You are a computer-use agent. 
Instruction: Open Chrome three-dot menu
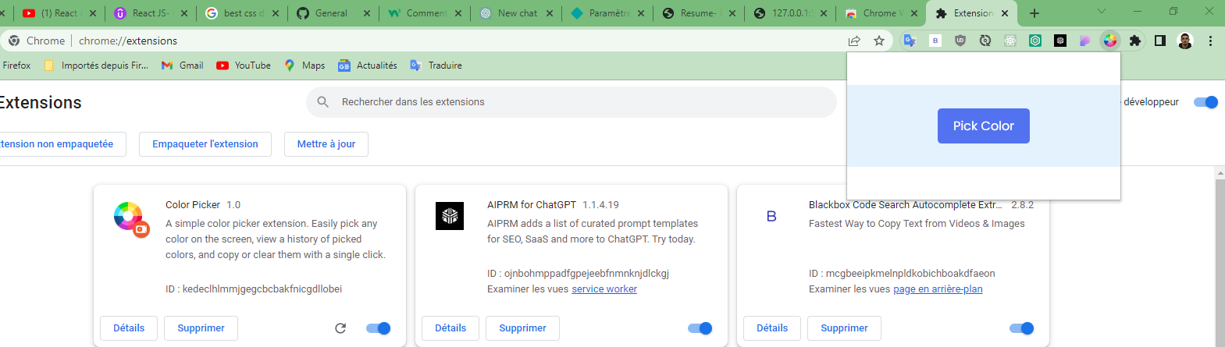(1210, 41)
